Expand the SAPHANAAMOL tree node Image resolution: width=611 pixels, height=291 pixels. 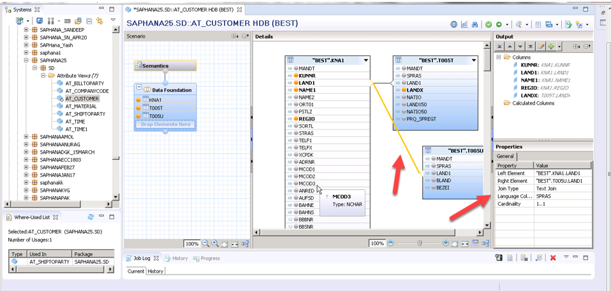pos(26,136)
